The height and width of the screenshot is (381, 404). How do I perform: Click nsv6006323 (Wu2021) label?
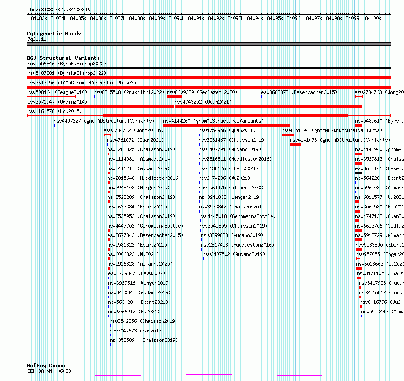point(133,254)
